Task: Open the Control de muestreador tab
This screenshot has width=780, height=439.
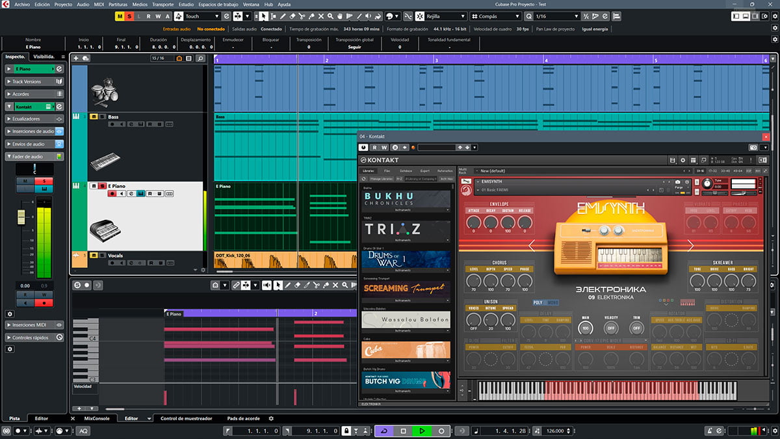Action: pos(186,418)
